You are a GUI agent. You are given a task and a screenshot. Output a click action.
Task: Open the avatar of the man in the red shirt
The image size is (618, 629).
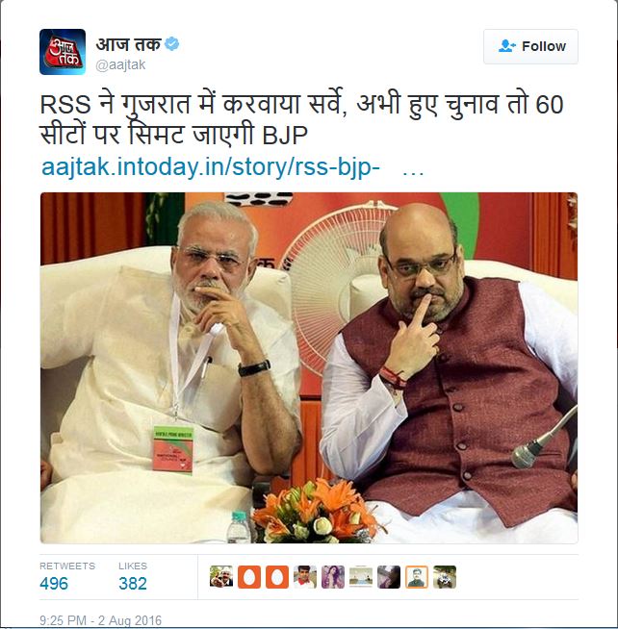click(x=305, y=577)
